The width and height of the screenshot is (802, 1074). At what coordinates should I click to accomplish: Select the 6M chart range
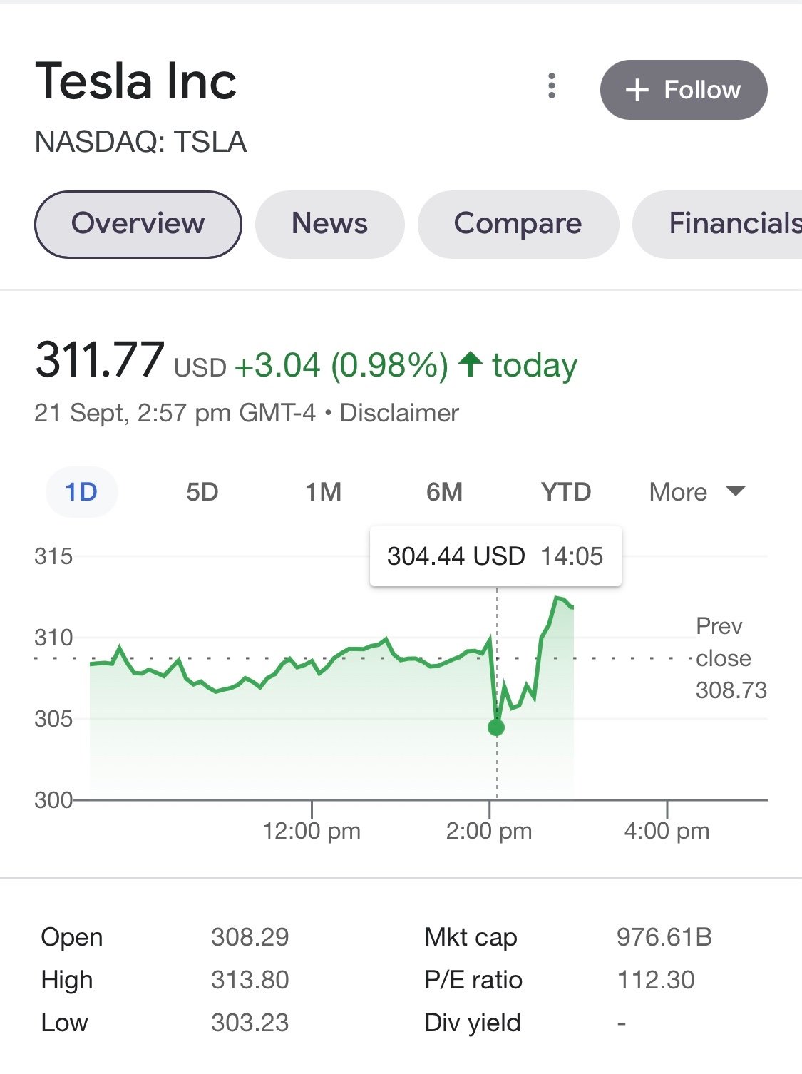click(x=444, y=492)
